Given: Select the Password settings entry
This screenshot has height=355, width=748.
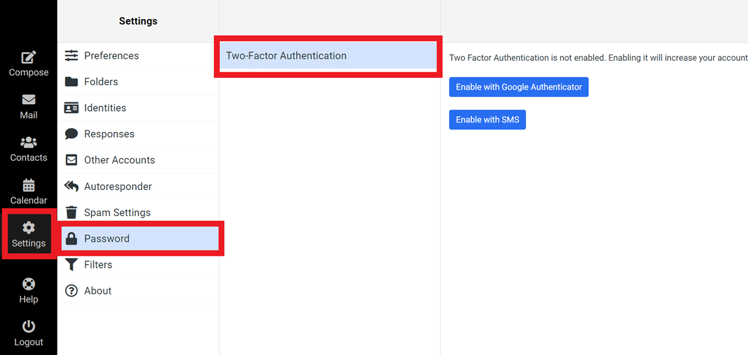Looking at the screenshot, I should coord(140,239).
